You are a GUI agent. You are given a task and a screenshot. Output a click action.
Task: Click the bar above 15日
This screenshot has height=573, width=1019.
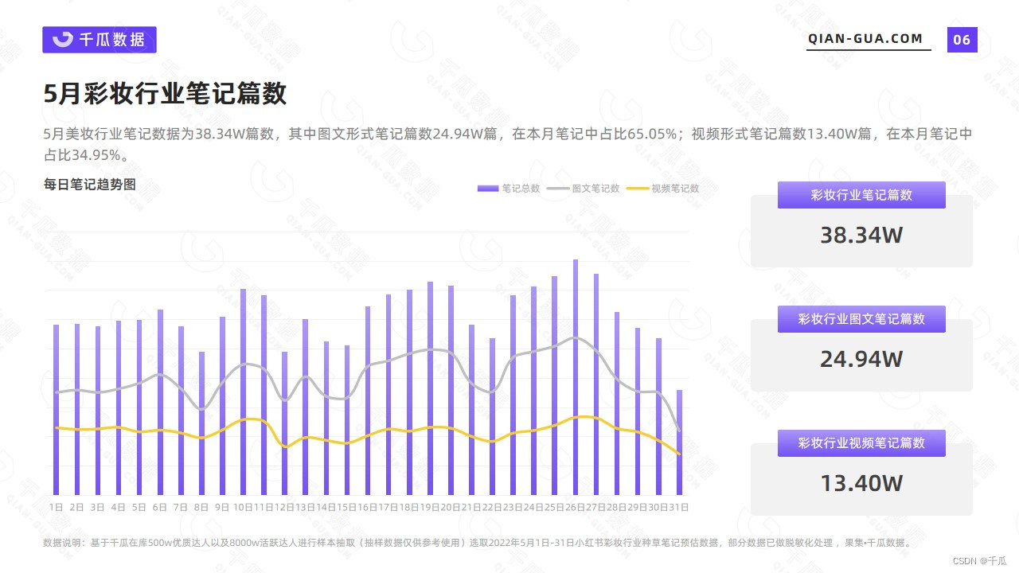pyautogui.click(x=347, y=420)
